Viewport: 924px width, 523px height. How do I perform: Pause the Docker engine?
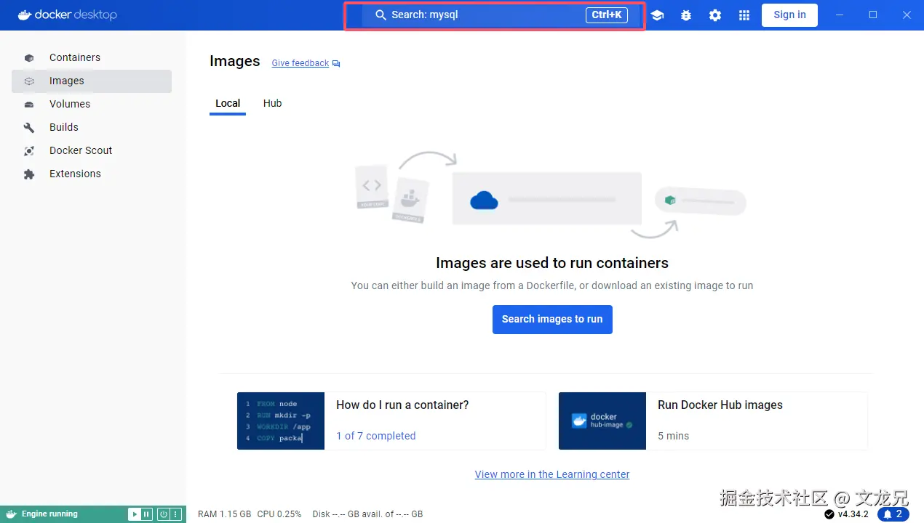(146, 514)
